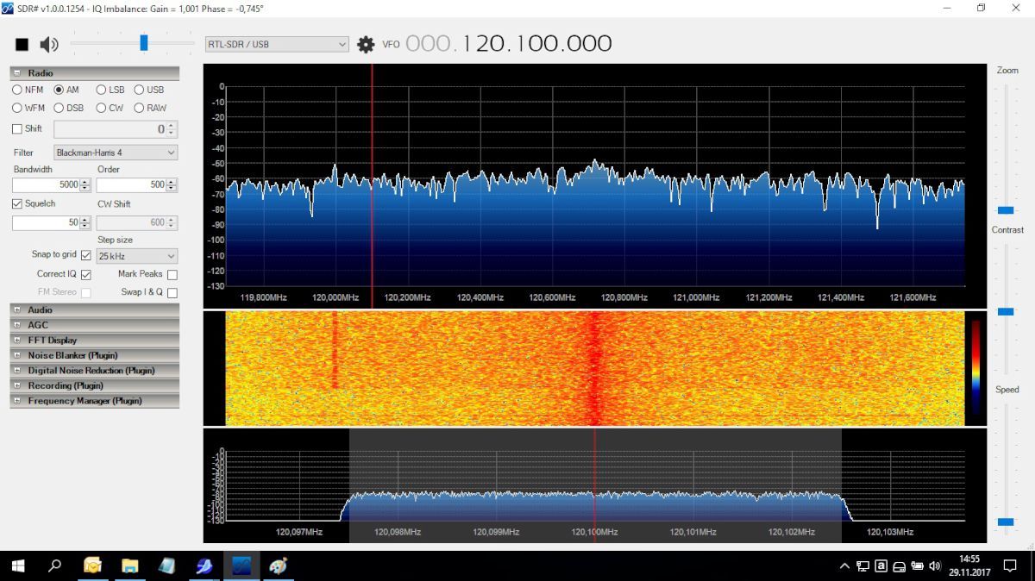The image size is (1035, 581).
Task: Open the Blackman-Harris 4 filter dropdown
Action: [x=116, y=153]
